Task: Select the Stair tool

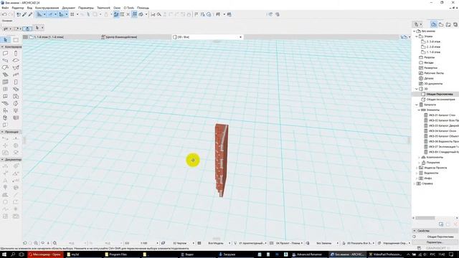Action: click(5, 75)
